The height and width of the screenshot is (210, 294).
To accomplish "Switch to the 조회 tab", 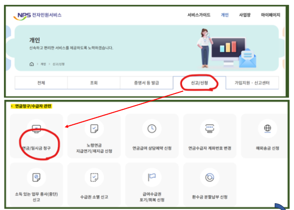I will pyautogui.click(x=94, y=83).
